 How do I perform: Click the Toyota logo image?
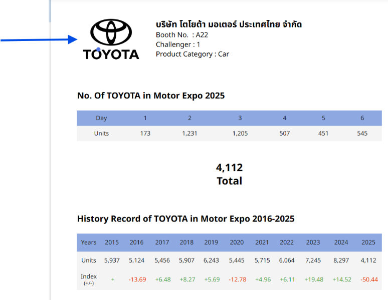(111, 39)
